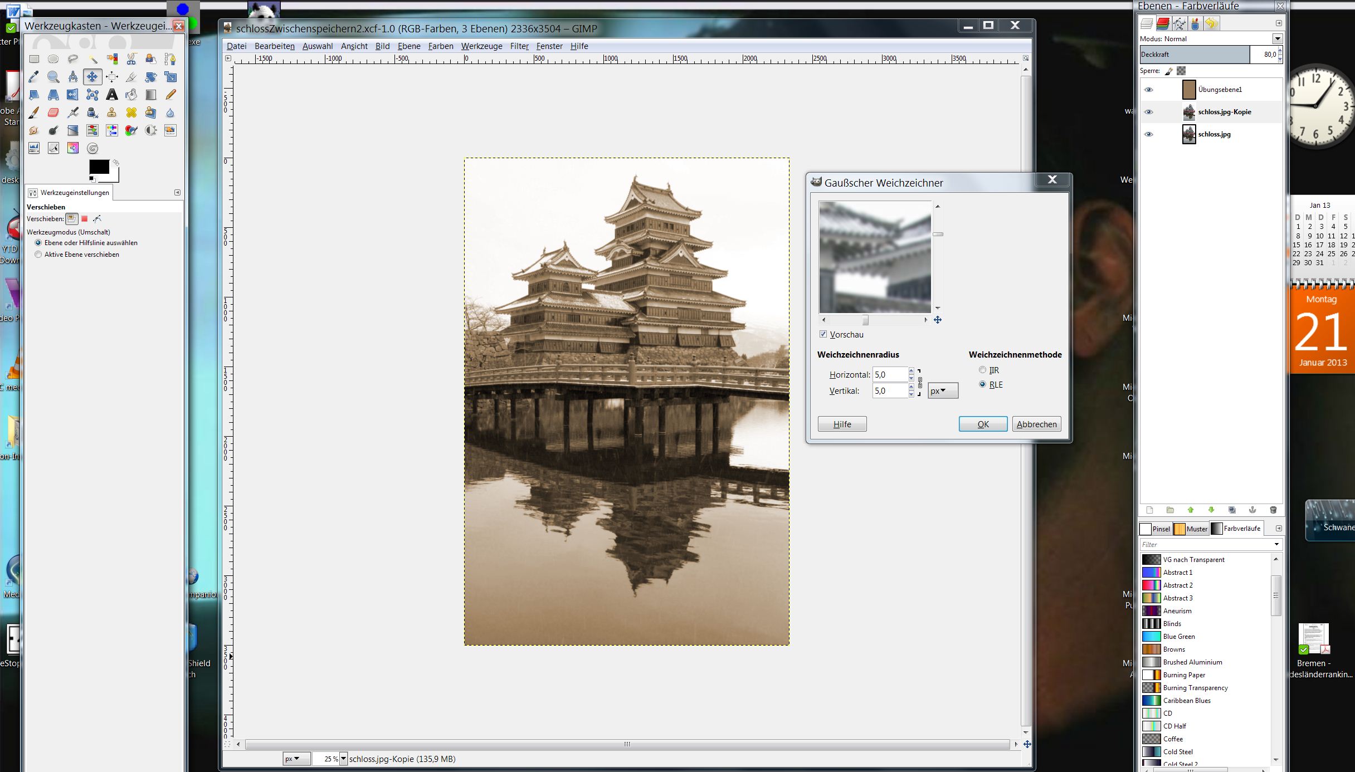Select the Heal tool bandage icon
The width and height of the screenshot is (1355, 772).
pyautogui.click(x=131, y=113)
